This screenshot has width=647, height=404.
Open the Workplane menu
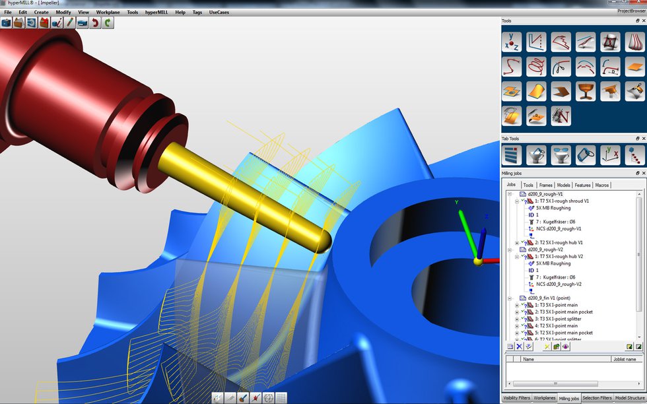coord(107,11)
